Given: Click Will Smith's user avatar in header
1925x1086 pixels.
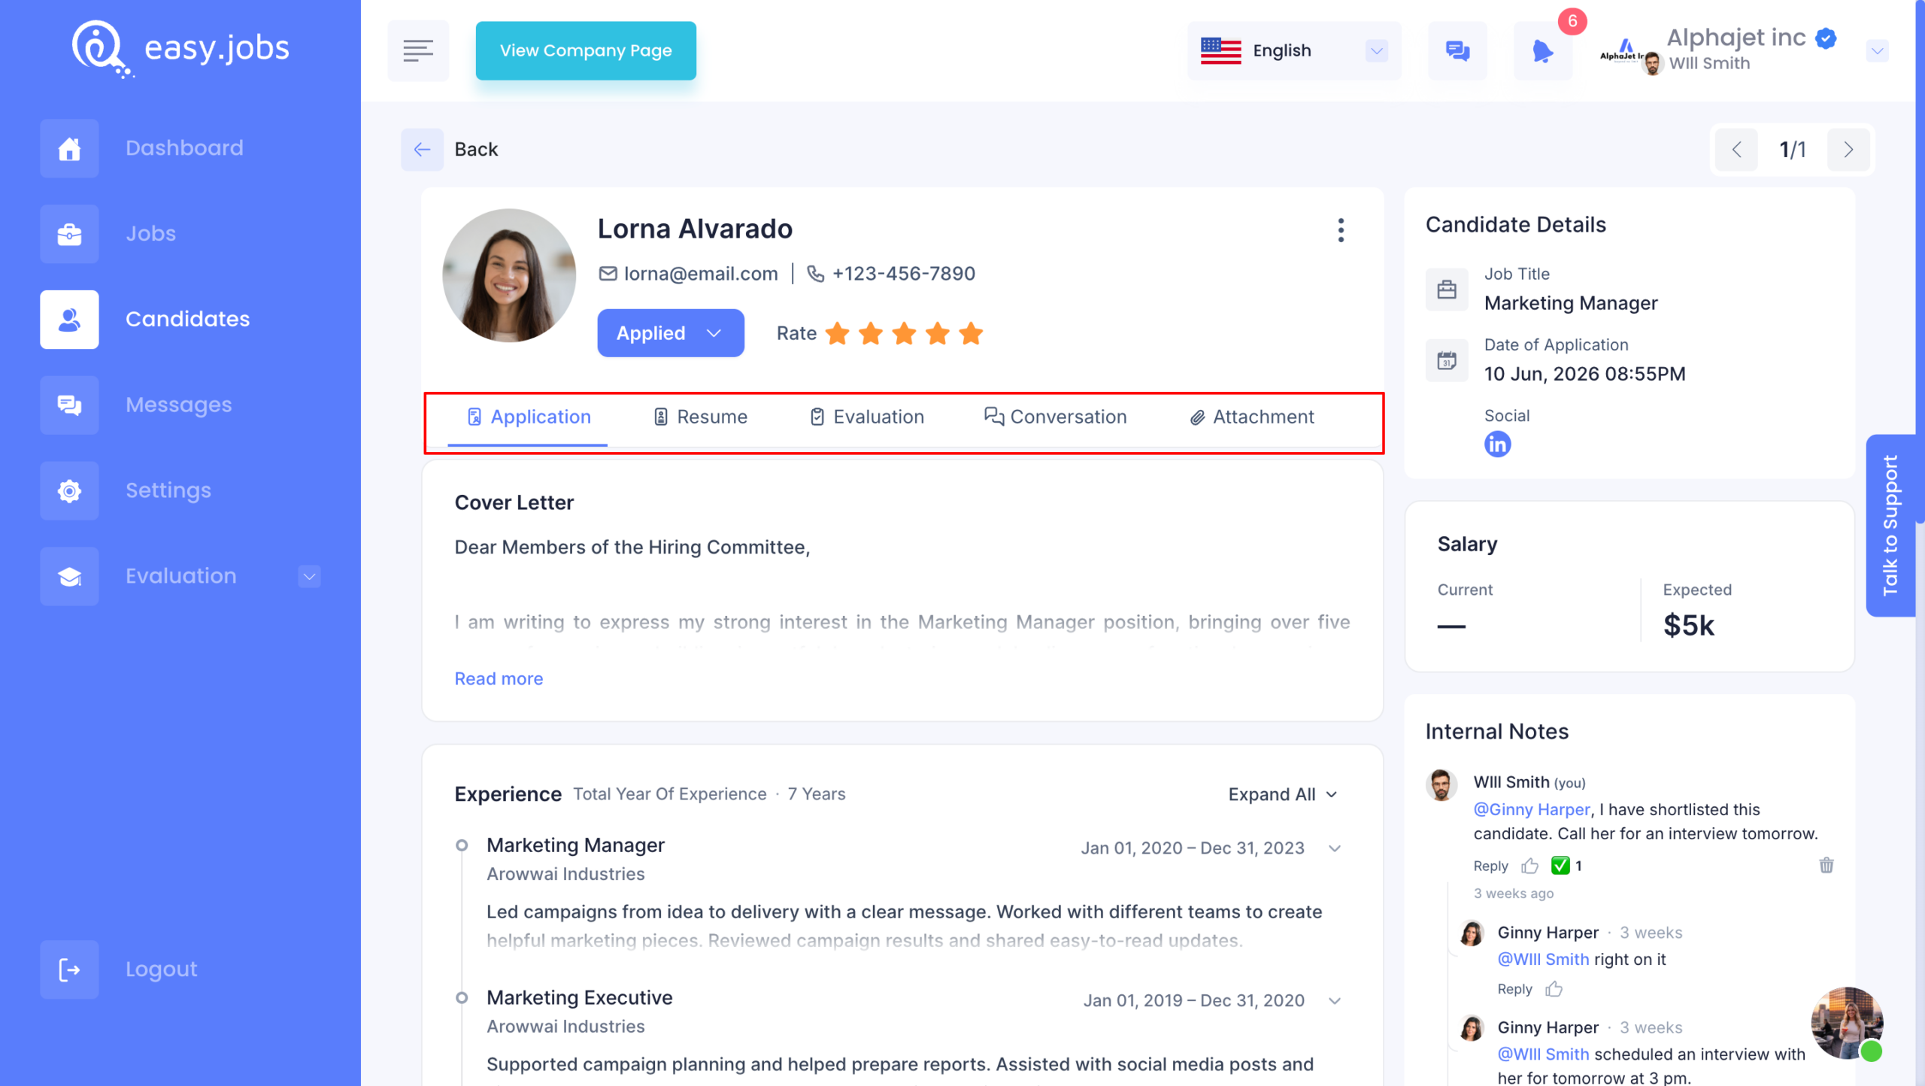Looking at the screenshot, I should 1652,64.
